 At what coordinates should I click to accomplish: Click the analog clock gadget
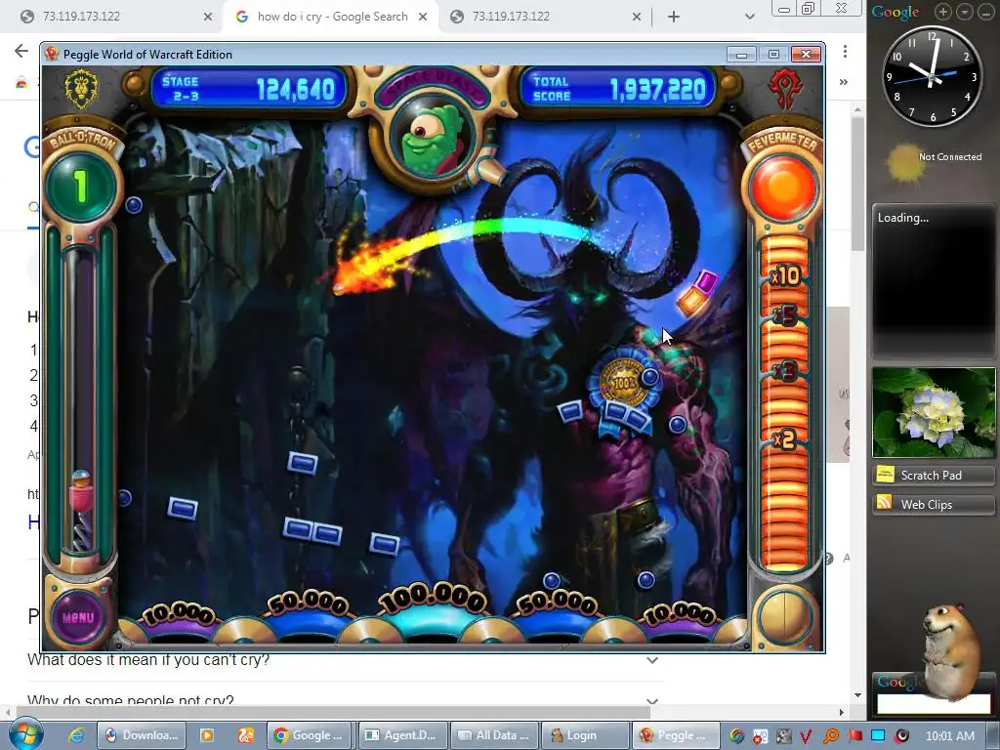click(x=931, y=77)
